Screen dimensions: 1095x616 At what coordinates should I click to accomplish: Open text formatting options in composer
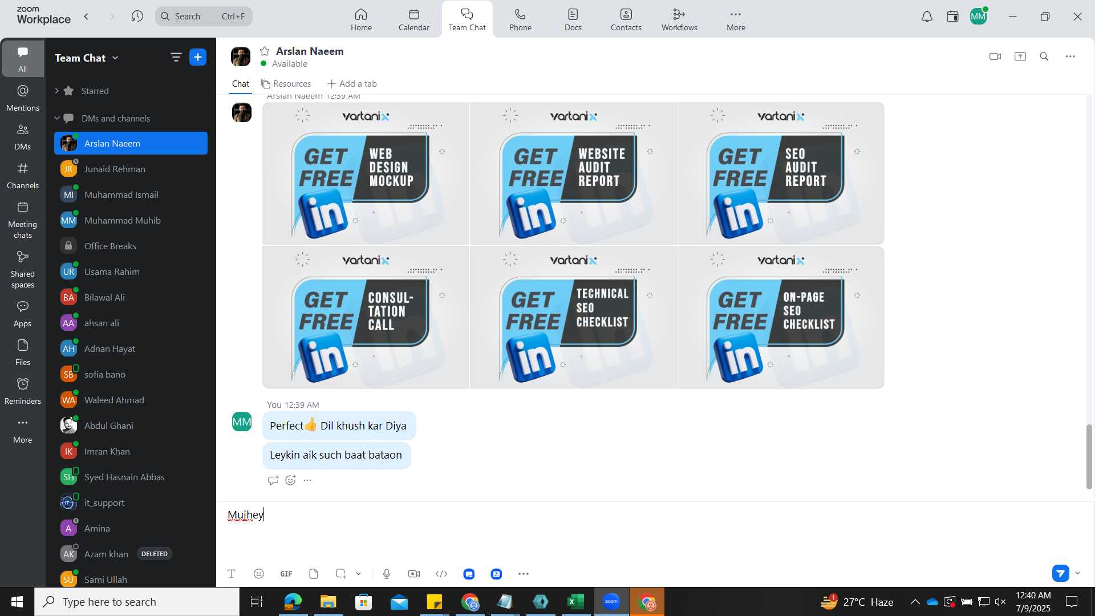[232, 574]
